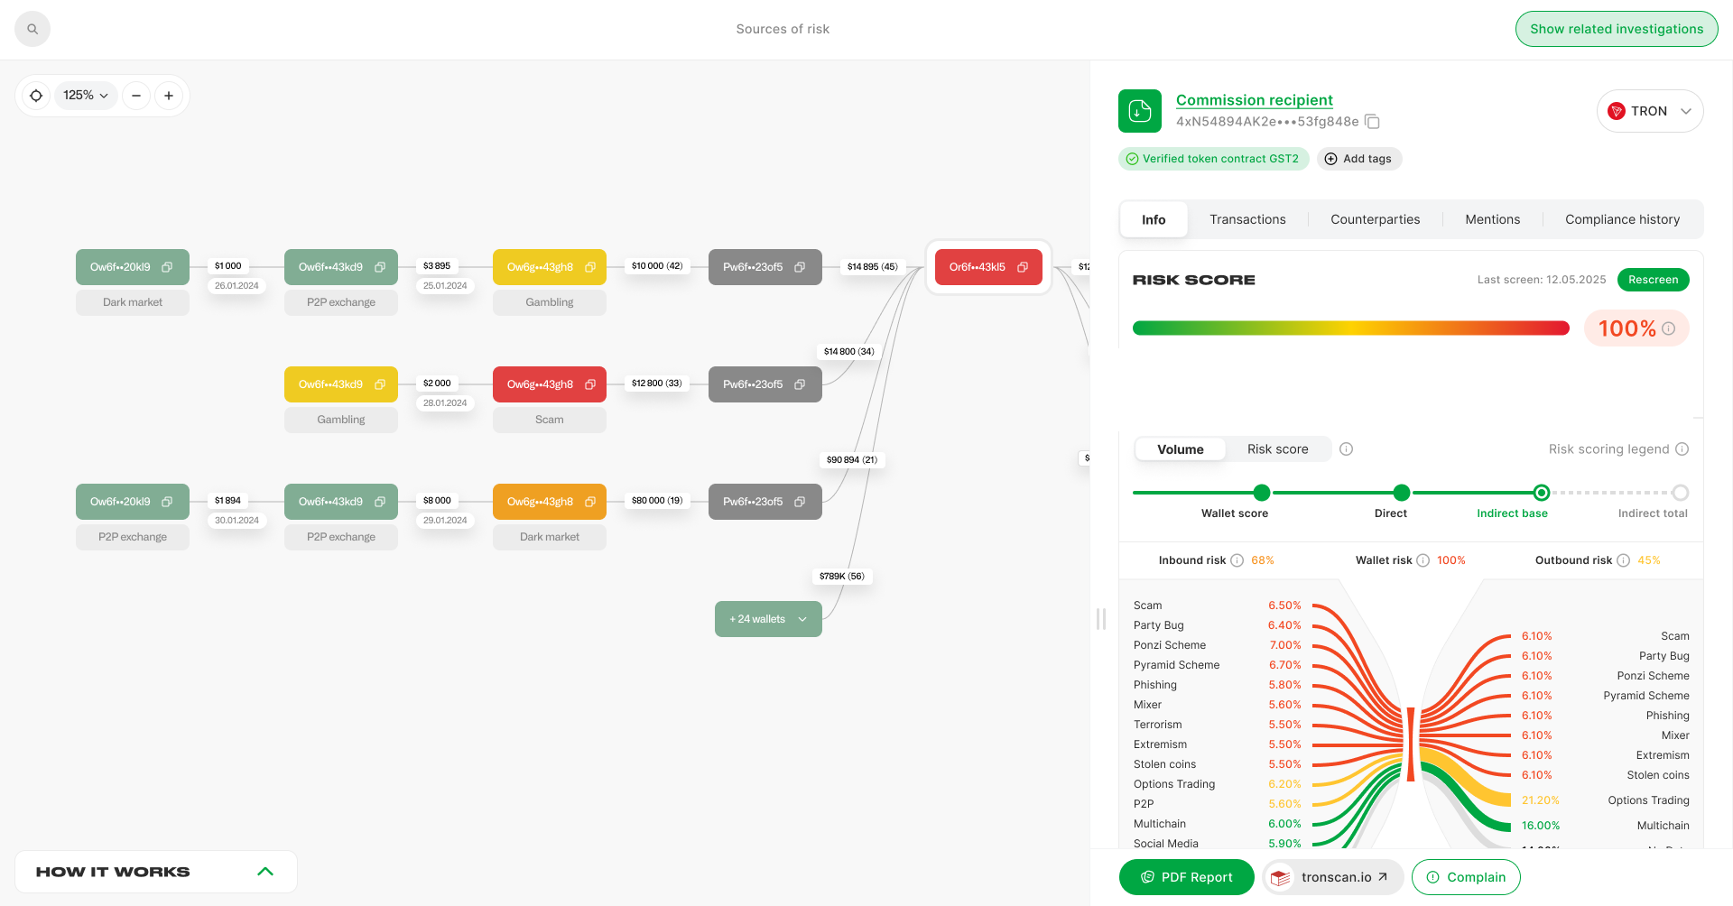Select the Indirect total step marker
Viewport: 1733px width, 906px height.
click(1680, 493)
